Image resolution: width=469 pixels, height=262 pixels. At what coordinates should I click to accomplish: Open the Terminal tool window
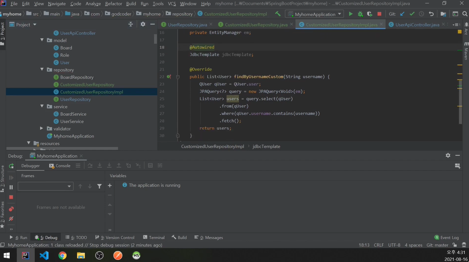point(154,237)
